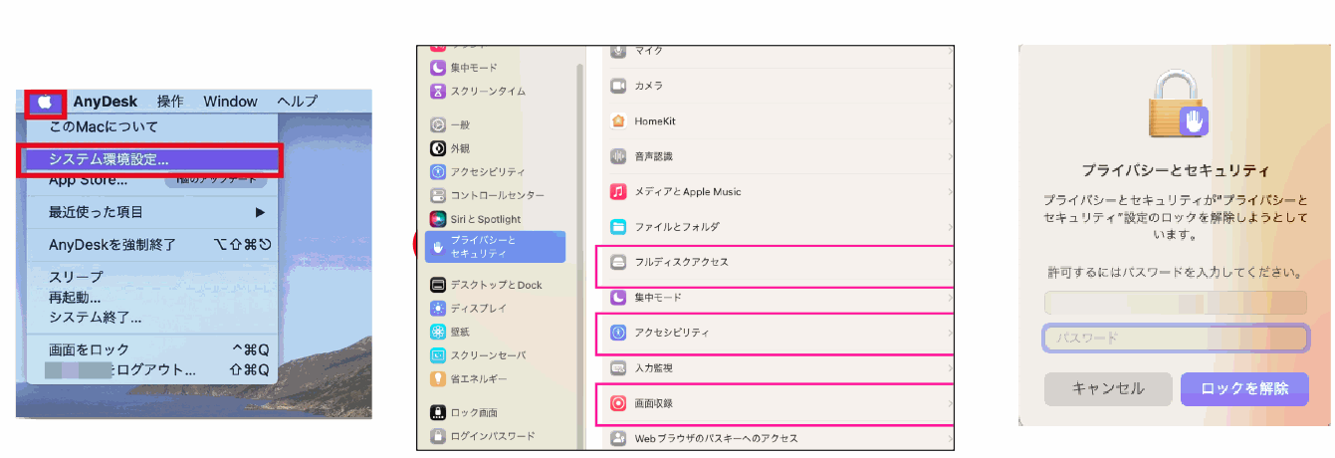The width and height of the screenshot is (1335, 458).
Task: Expand the Webブラウザのパスキーへのアクセス row chevron
Action: [949, 438]
